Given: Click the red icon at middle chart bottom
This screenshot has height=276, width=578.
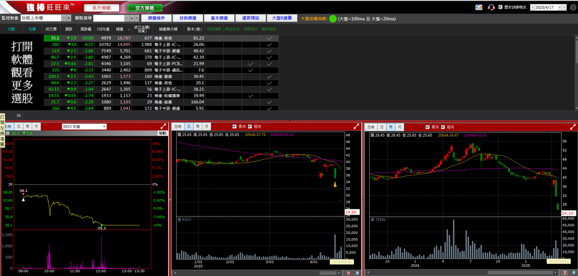Looking at the screenshot, I should click(x=348, y=273).
